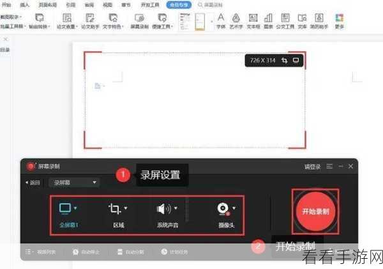
Task: Switch to the 开始 ribbon tab
Action: coord(6,4)
